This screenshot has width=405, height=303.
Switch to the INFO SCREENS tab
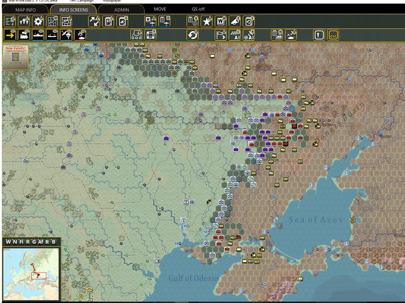click(x=73, y=10)
